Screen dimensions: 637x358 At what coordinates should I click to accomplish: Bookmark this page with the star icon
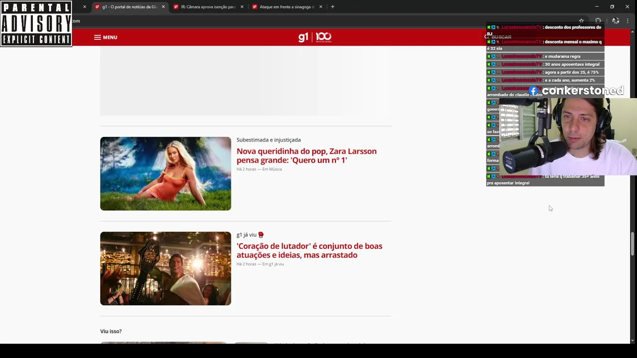581,21
